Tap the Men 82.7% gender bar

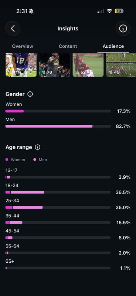coord(58,126)
